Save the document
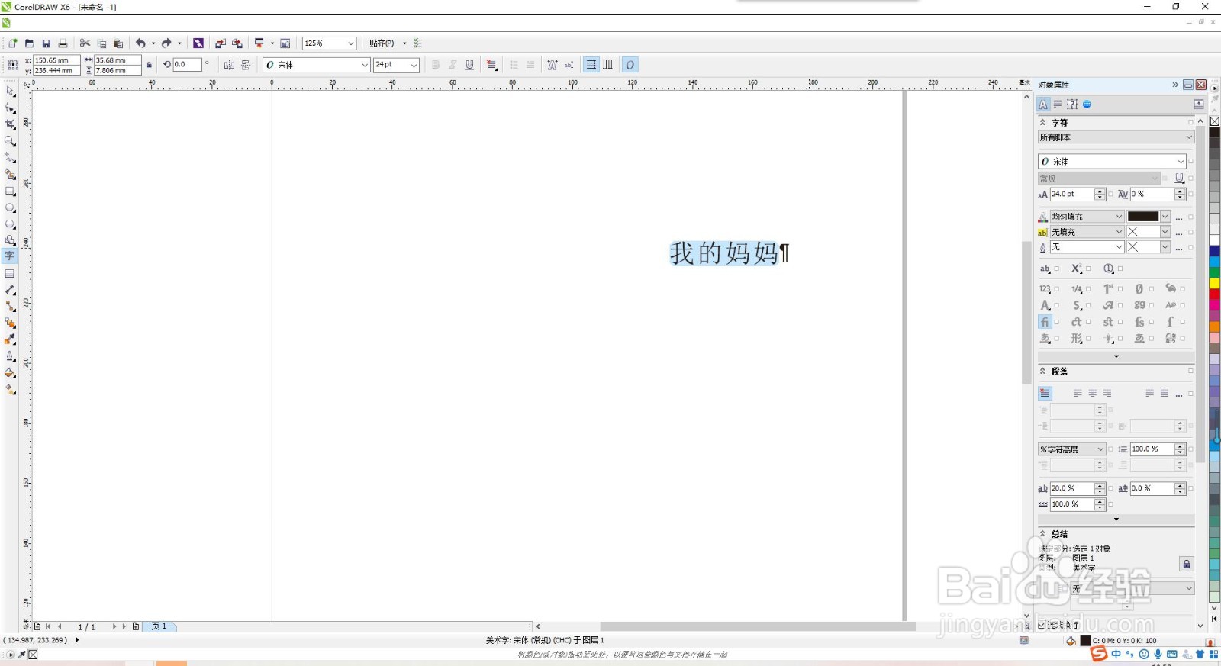This screenshot has width=1221, height=666. (47, 43)
